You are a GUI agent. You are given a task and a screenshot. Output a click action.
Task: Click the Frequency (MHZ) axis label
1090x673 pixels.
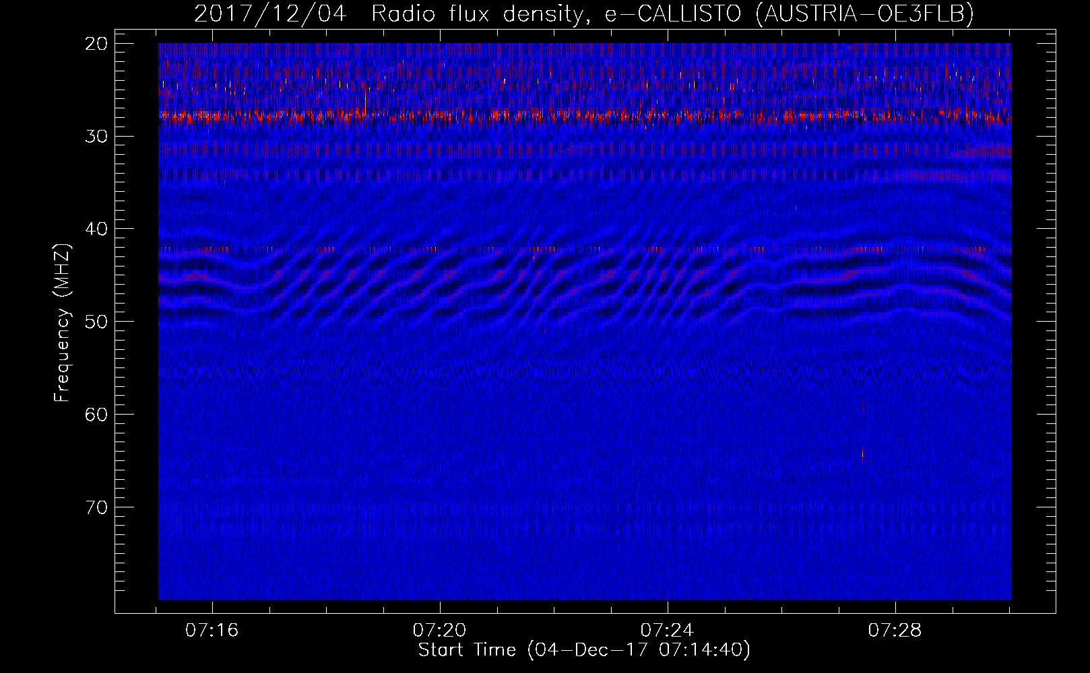click(x=62, y=323)
